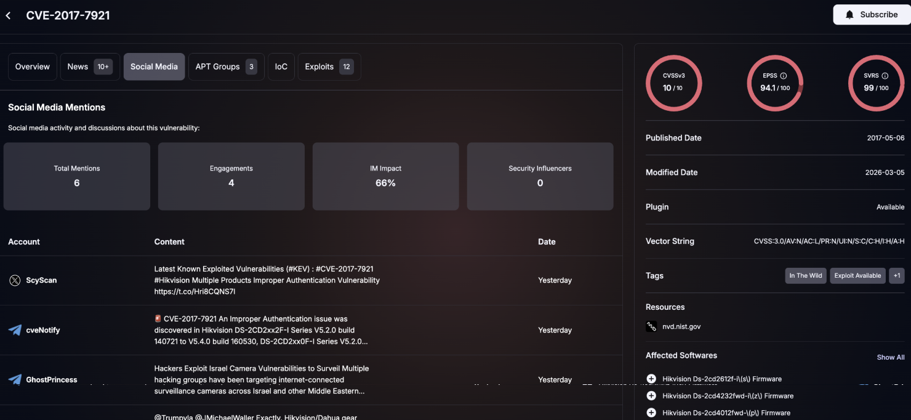The height and width of the screenshot is (420, 911).
Task: Click the CVE-2017-7921 page title
Action: tap(68, 15)
